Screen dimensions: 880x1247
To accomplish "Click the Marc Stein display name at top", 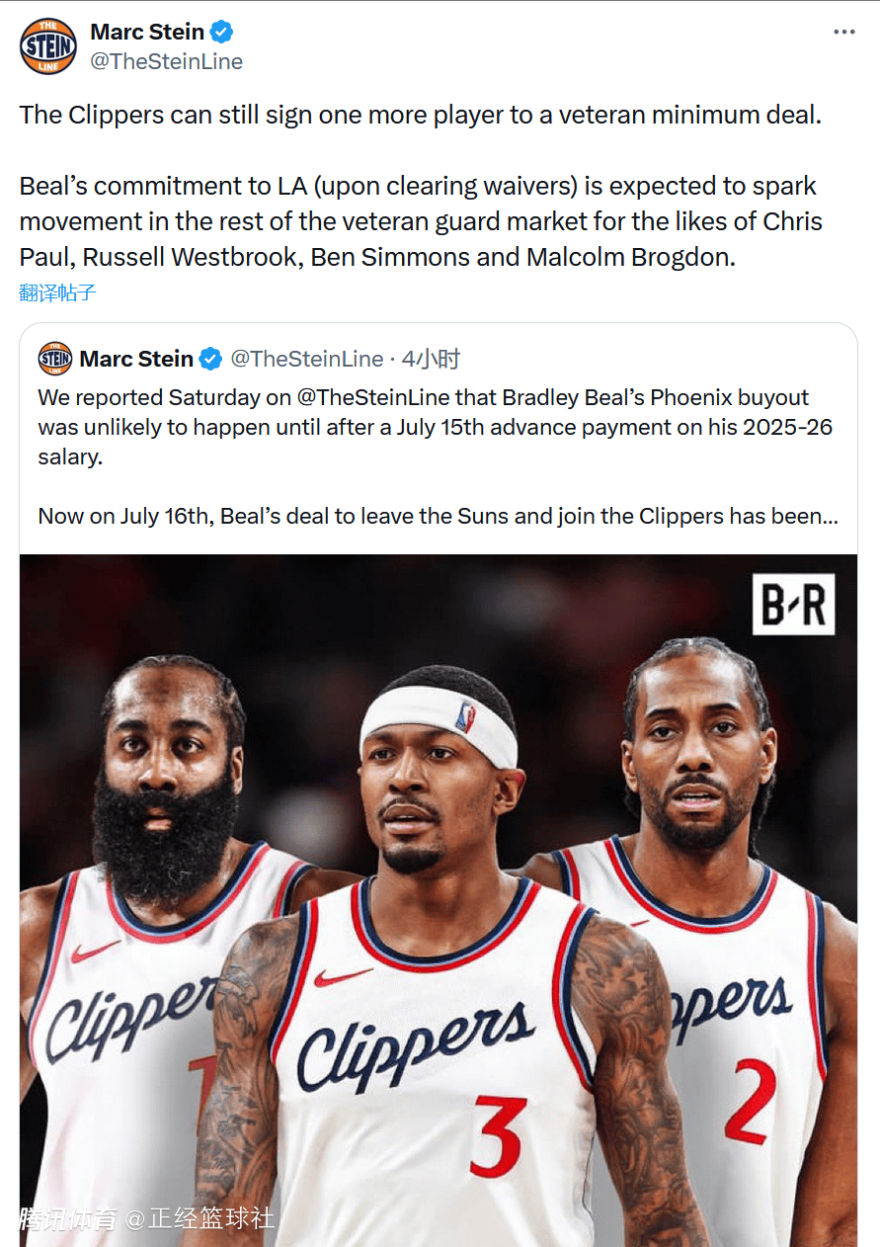I will [147, 32].
